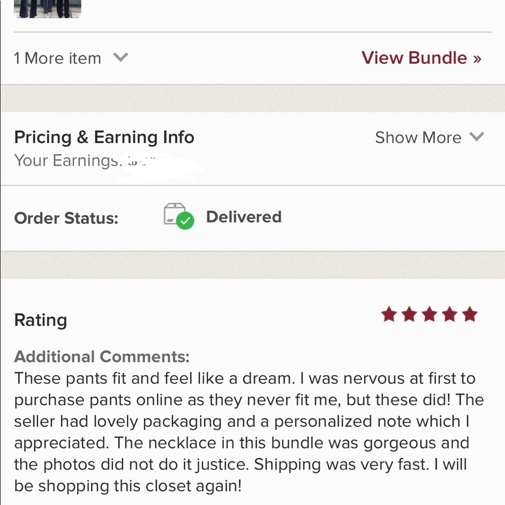This screenshot has width=505, height=505.
Task: Click the green checkmark badge on package
Action: (185, 221)
